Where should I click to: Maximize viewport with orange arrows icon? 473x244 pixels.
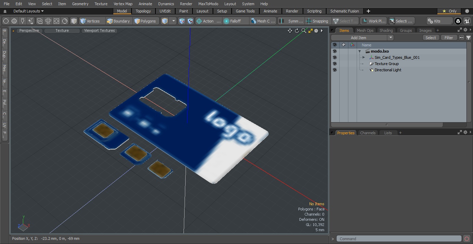310,31
